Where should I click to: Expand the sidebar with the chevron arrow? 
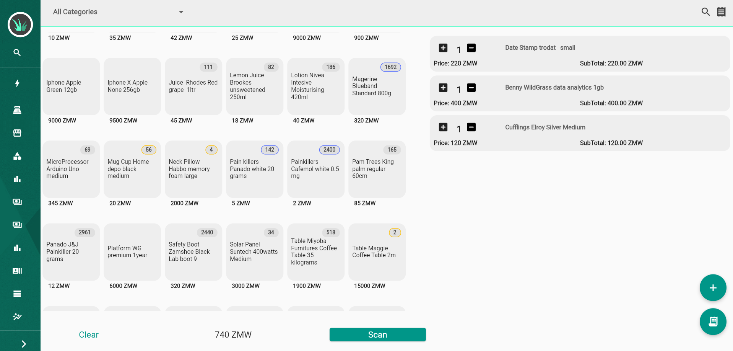pyautogui.click(x=23, y=344)
